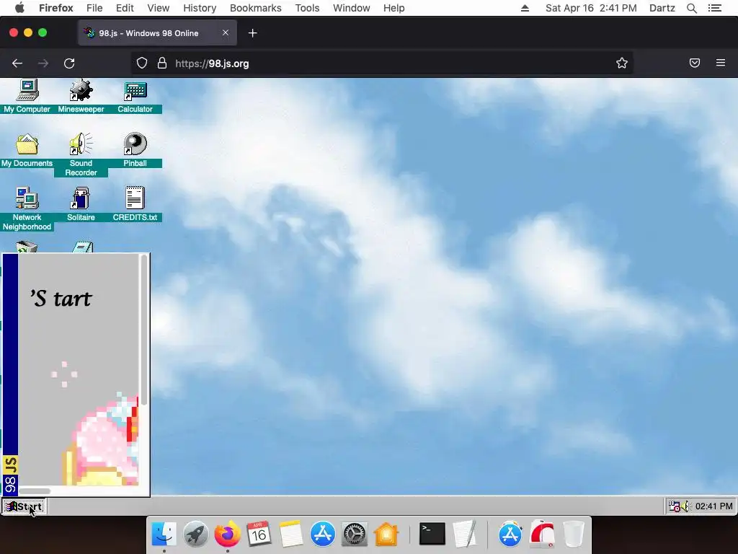This screenshot has height=554, width=738.
Task: Click the Sat Apr 16 2:41 PM date
Action: point(591,8)
